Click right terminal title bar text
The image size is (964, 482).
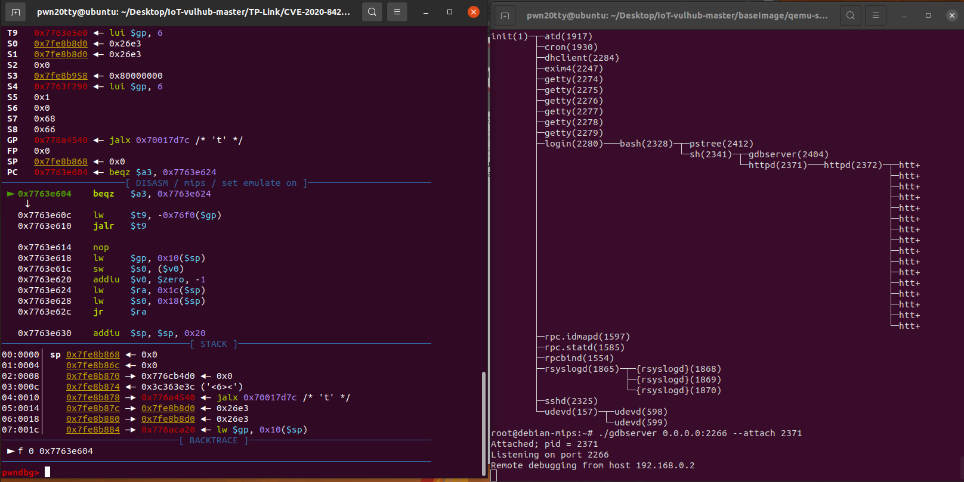pyautogui.click(x=677, y=15)
